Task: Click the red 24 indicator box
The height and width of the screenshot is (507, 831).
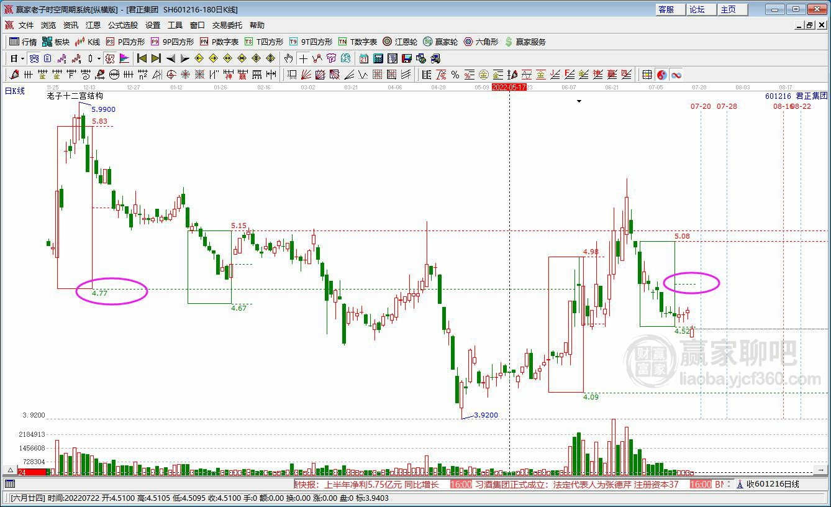Action: (x=32, y=472)
